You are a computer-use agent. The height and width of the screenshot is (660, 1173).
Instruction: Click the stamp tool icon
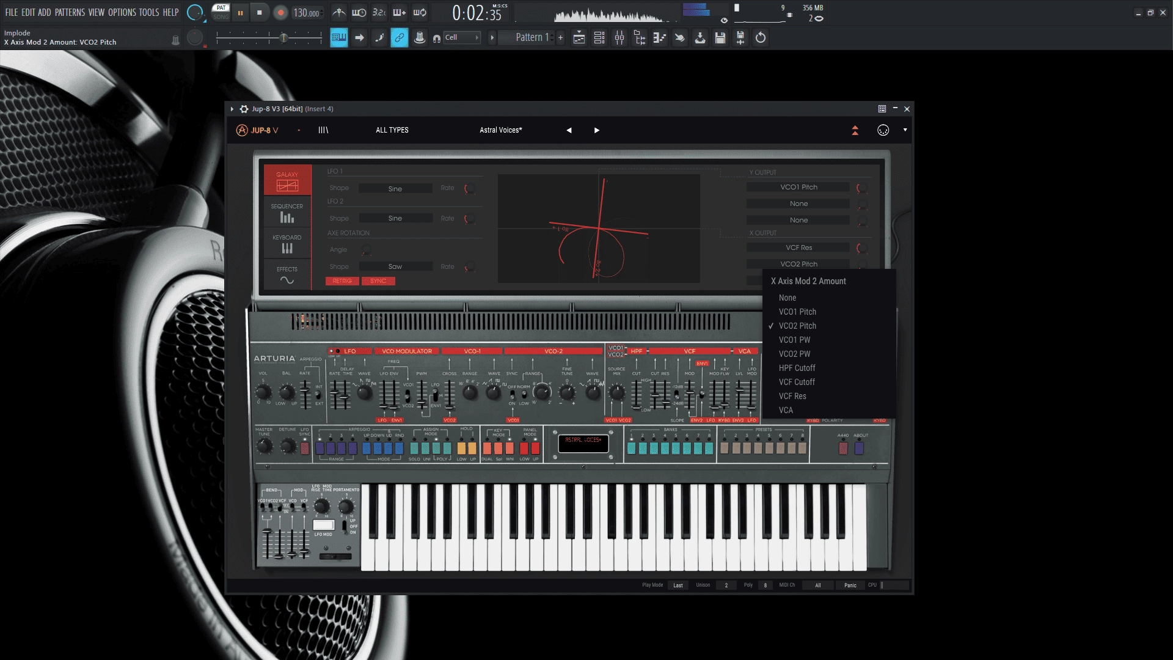click(420, 38)
